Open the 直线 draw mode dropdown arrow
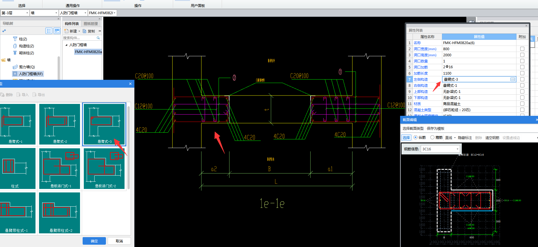538x247 pixels. [x=455, y=138]
